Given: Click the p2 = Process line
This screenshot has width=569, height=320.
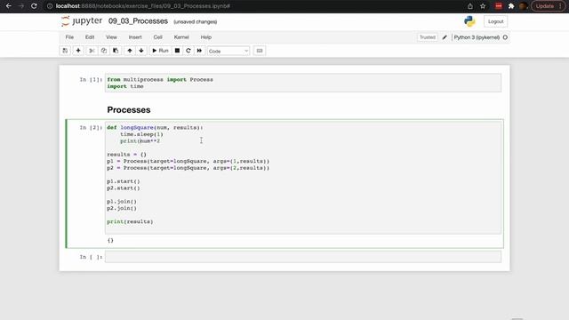Looking at the screenshot, I should coord(188,168).
